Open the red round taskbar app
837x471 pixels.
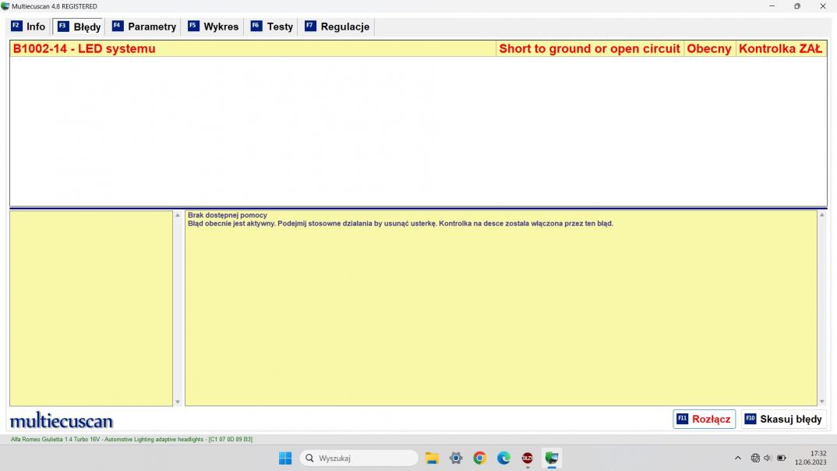point(528,459)
